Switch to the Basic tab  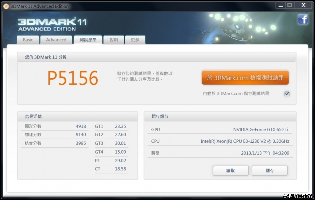(x=28, y=40)
